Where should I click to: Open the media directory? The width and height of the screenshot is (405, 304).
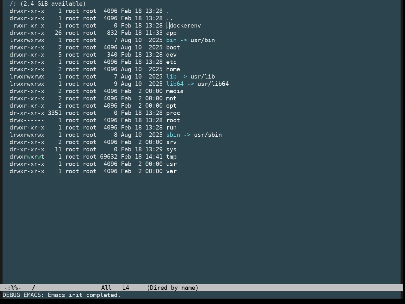(x=175, y=91)
